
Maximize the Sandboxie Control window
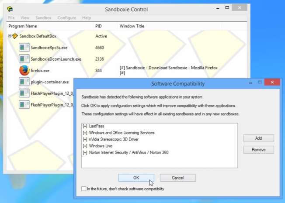[x=227, y=7]
